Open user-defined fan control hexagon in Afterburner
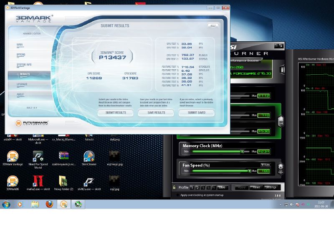 [281, 169]
